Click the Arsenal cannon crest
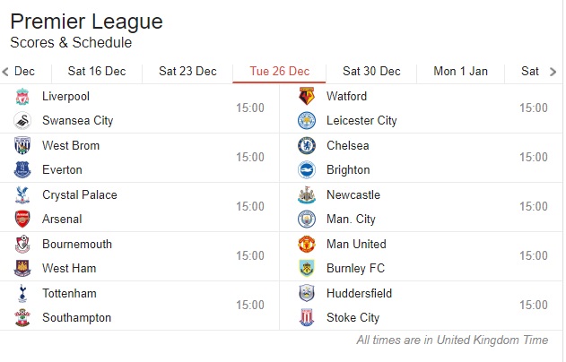The width and height of the screenshot is (566, 362). [x=22, y=220]
